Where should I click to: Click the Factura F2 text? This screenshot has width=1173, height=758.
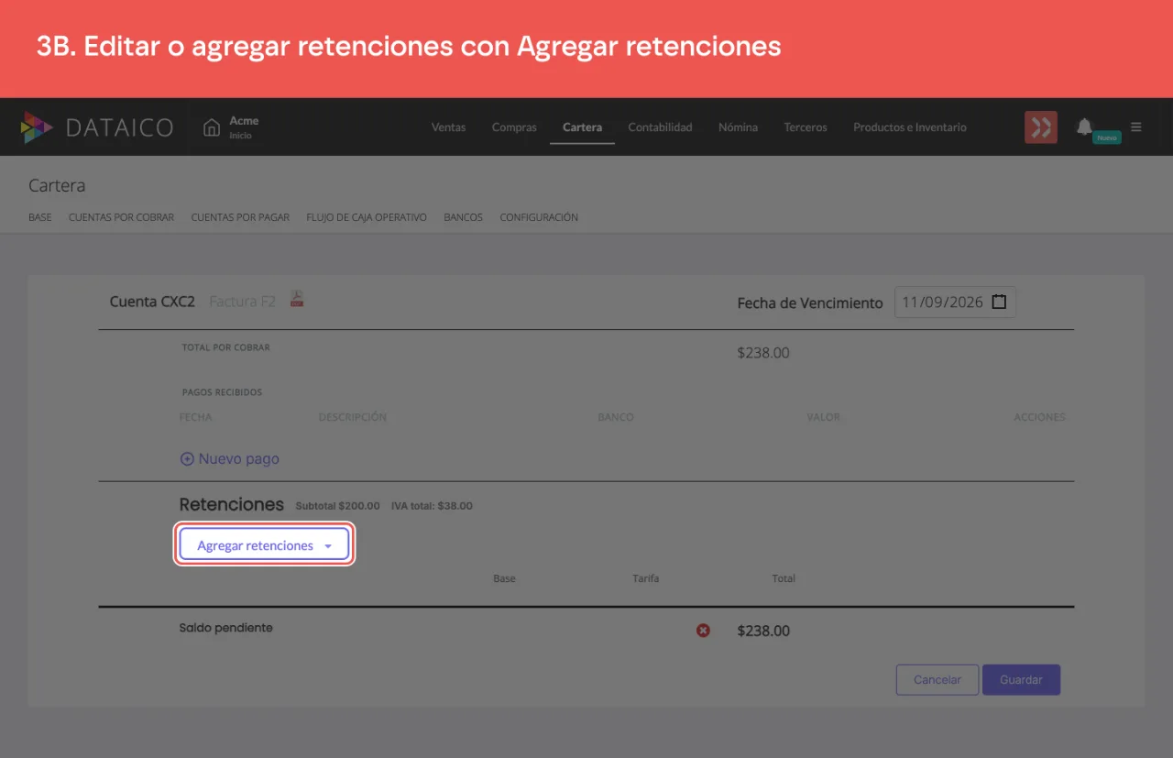coord(242,302)
